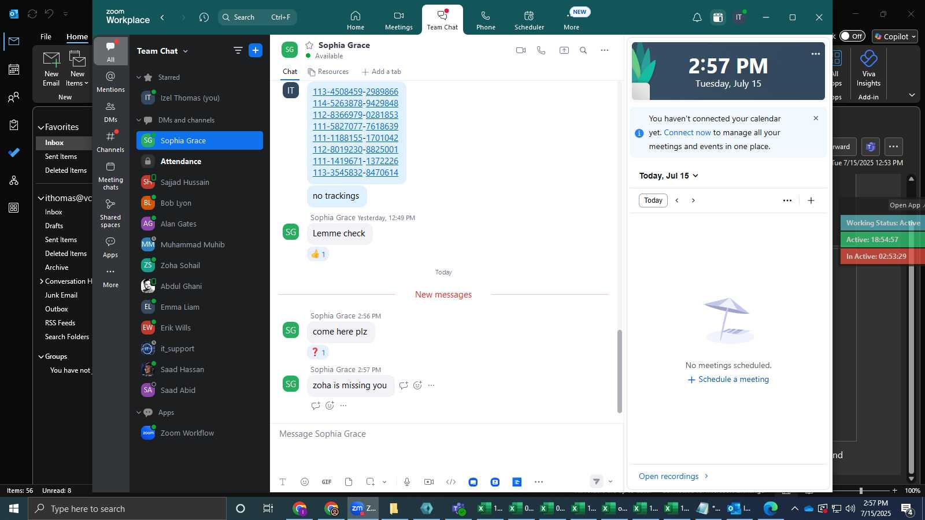Switch to the Phone tab in Zoom
Image resolution: width=925 pixels, height=520 pixels.
[486, 20]
